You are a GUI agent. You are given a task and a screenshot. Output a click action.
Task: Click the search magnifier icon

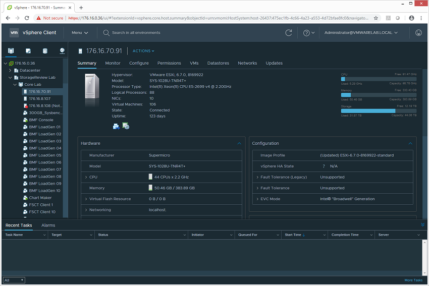tap(106, 33)
